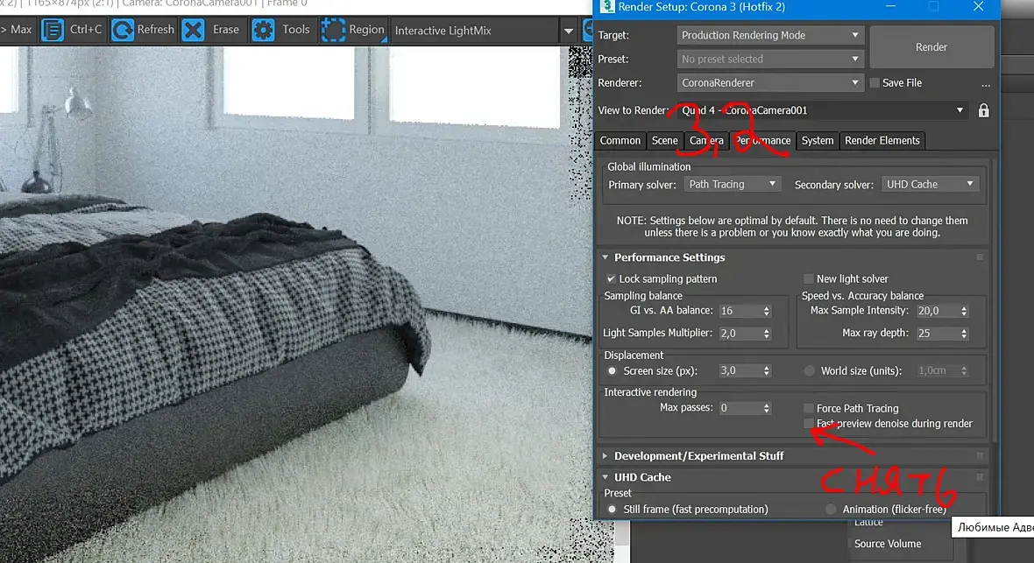Enable the New light solver checkbox
This screenshot has height=563, width=1034.
pyautogui.click(x=809, y=278)
